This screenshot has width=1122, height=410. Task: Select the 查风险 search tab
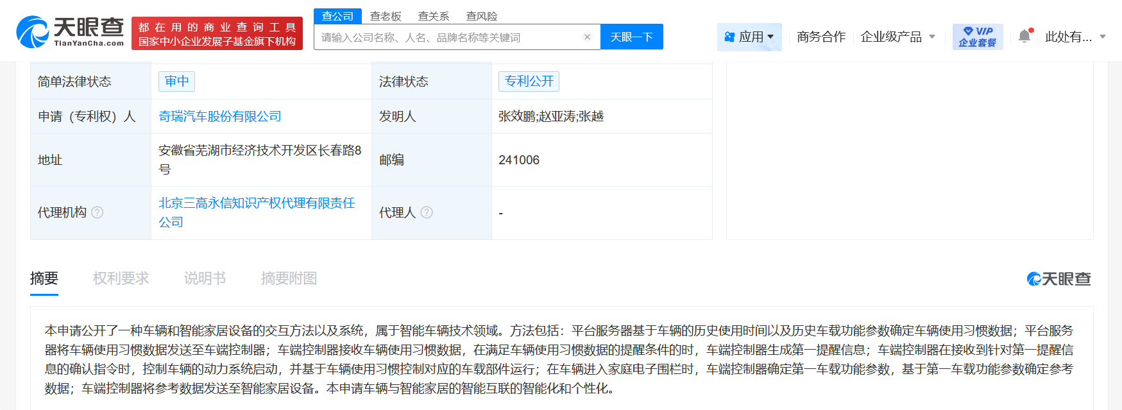482,16
